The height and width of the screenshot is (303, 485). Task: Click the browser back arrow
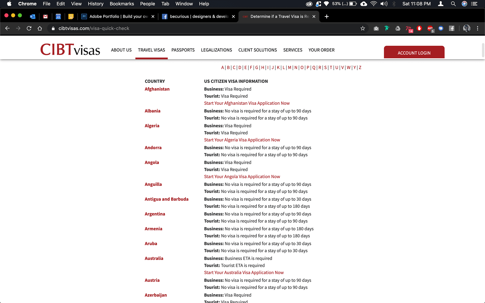coord(7,28)
